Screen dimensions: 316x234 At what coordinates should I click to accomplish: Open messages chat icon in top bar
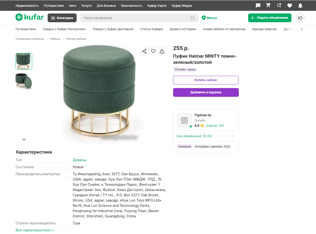point(258,6)
